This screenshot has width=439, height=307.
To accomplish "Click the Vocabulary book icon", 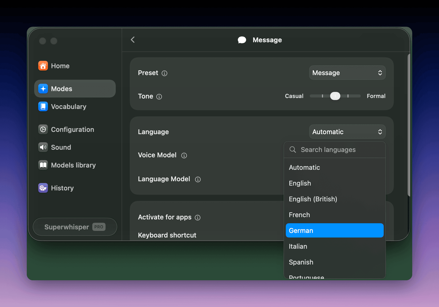I will [43, 106].
